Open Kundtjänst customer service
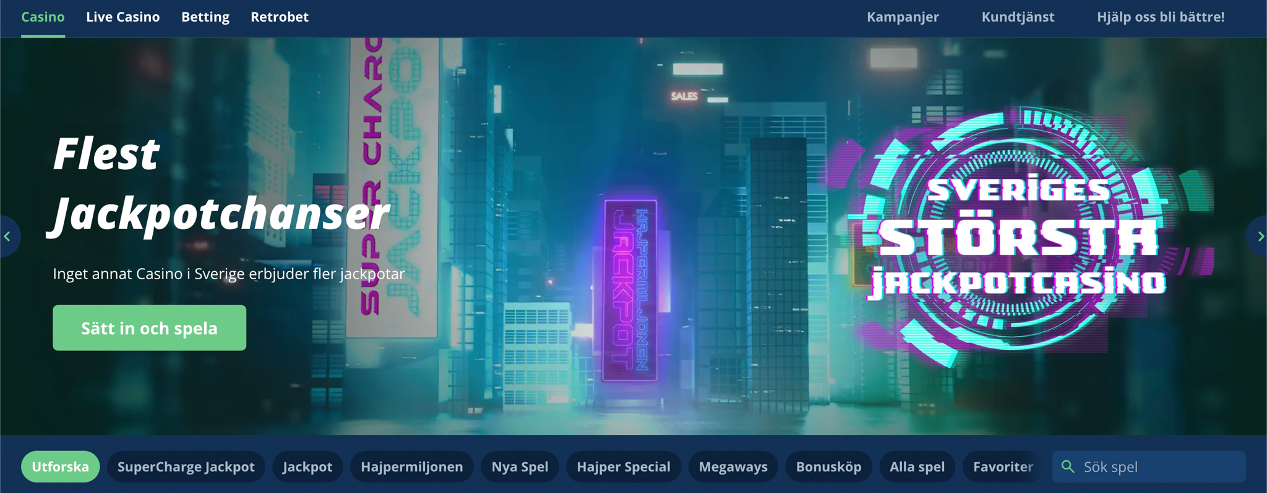The width and height of the screenshot is (1267, 493). (1018, 17)
